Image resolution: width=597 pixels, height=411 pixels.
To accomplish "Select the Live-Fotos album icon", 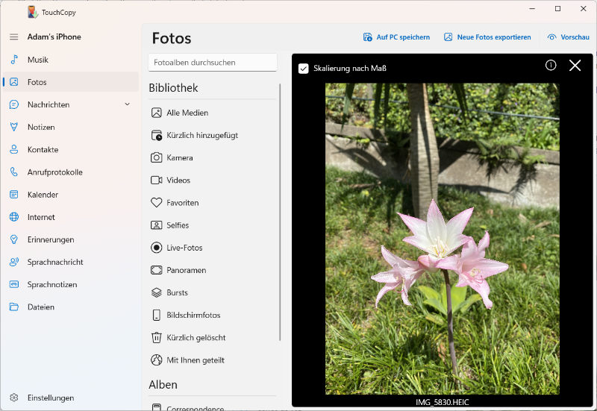I will coord(157,248).
